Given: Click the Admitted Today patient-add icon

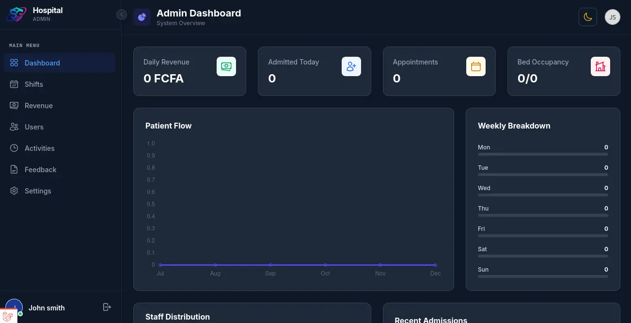Looking at the screenshot, I should click(351, 66).
